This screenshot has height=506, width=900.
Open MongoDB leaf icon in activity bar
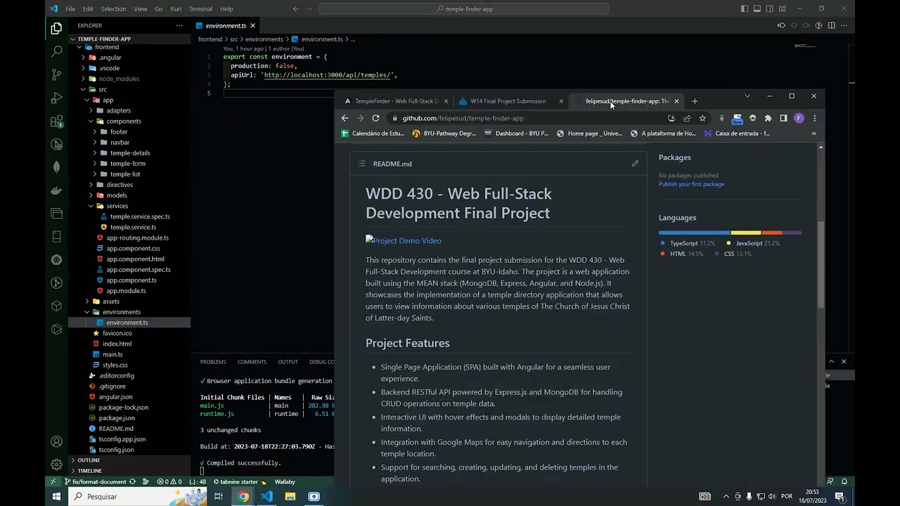coord(56,167)
